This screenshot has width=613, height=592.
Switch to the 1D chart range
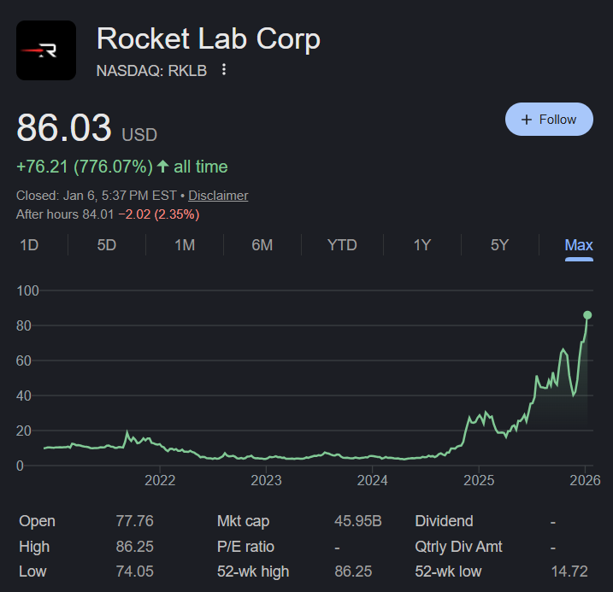point(29,245)
